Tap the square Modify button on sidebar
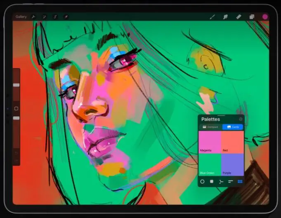 [x=17, y=108]
